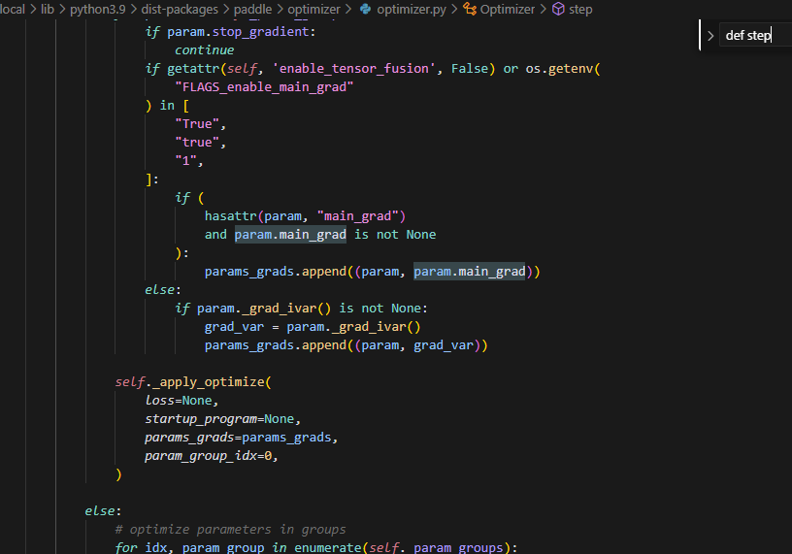Open the "optimizer" folder breadcrumb
The width and height of the screenshot is (792, 554).
[313, 9]
